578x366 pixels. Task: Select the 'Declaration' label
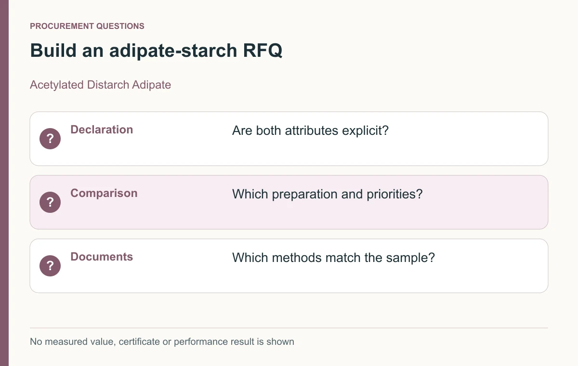(x=102, y=130)
